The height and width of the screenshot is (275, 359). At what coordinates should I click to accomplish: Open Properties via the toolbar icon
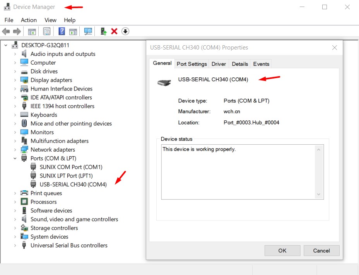click(47, 31)
